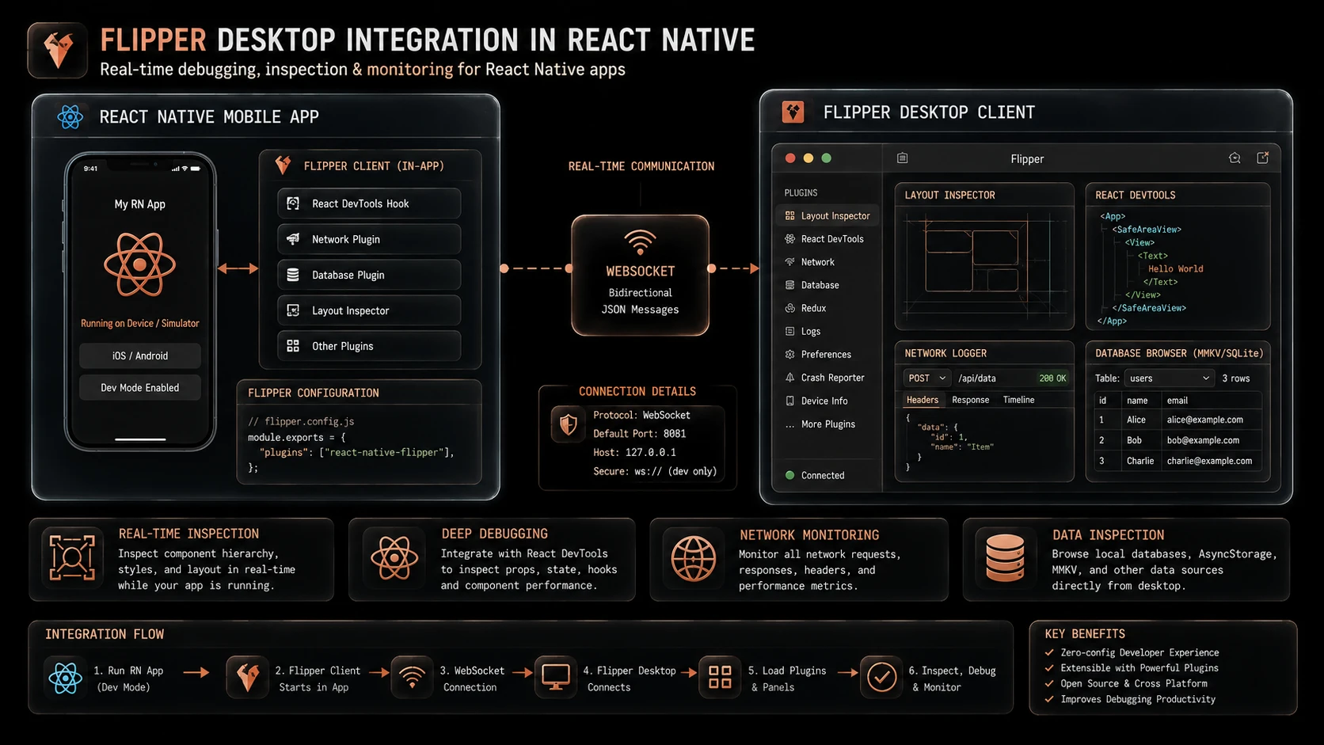The width and height of the screenshot is (1324, 745).
Task: Click the Flipper logo beside the page title
Action: click(58, 50)
